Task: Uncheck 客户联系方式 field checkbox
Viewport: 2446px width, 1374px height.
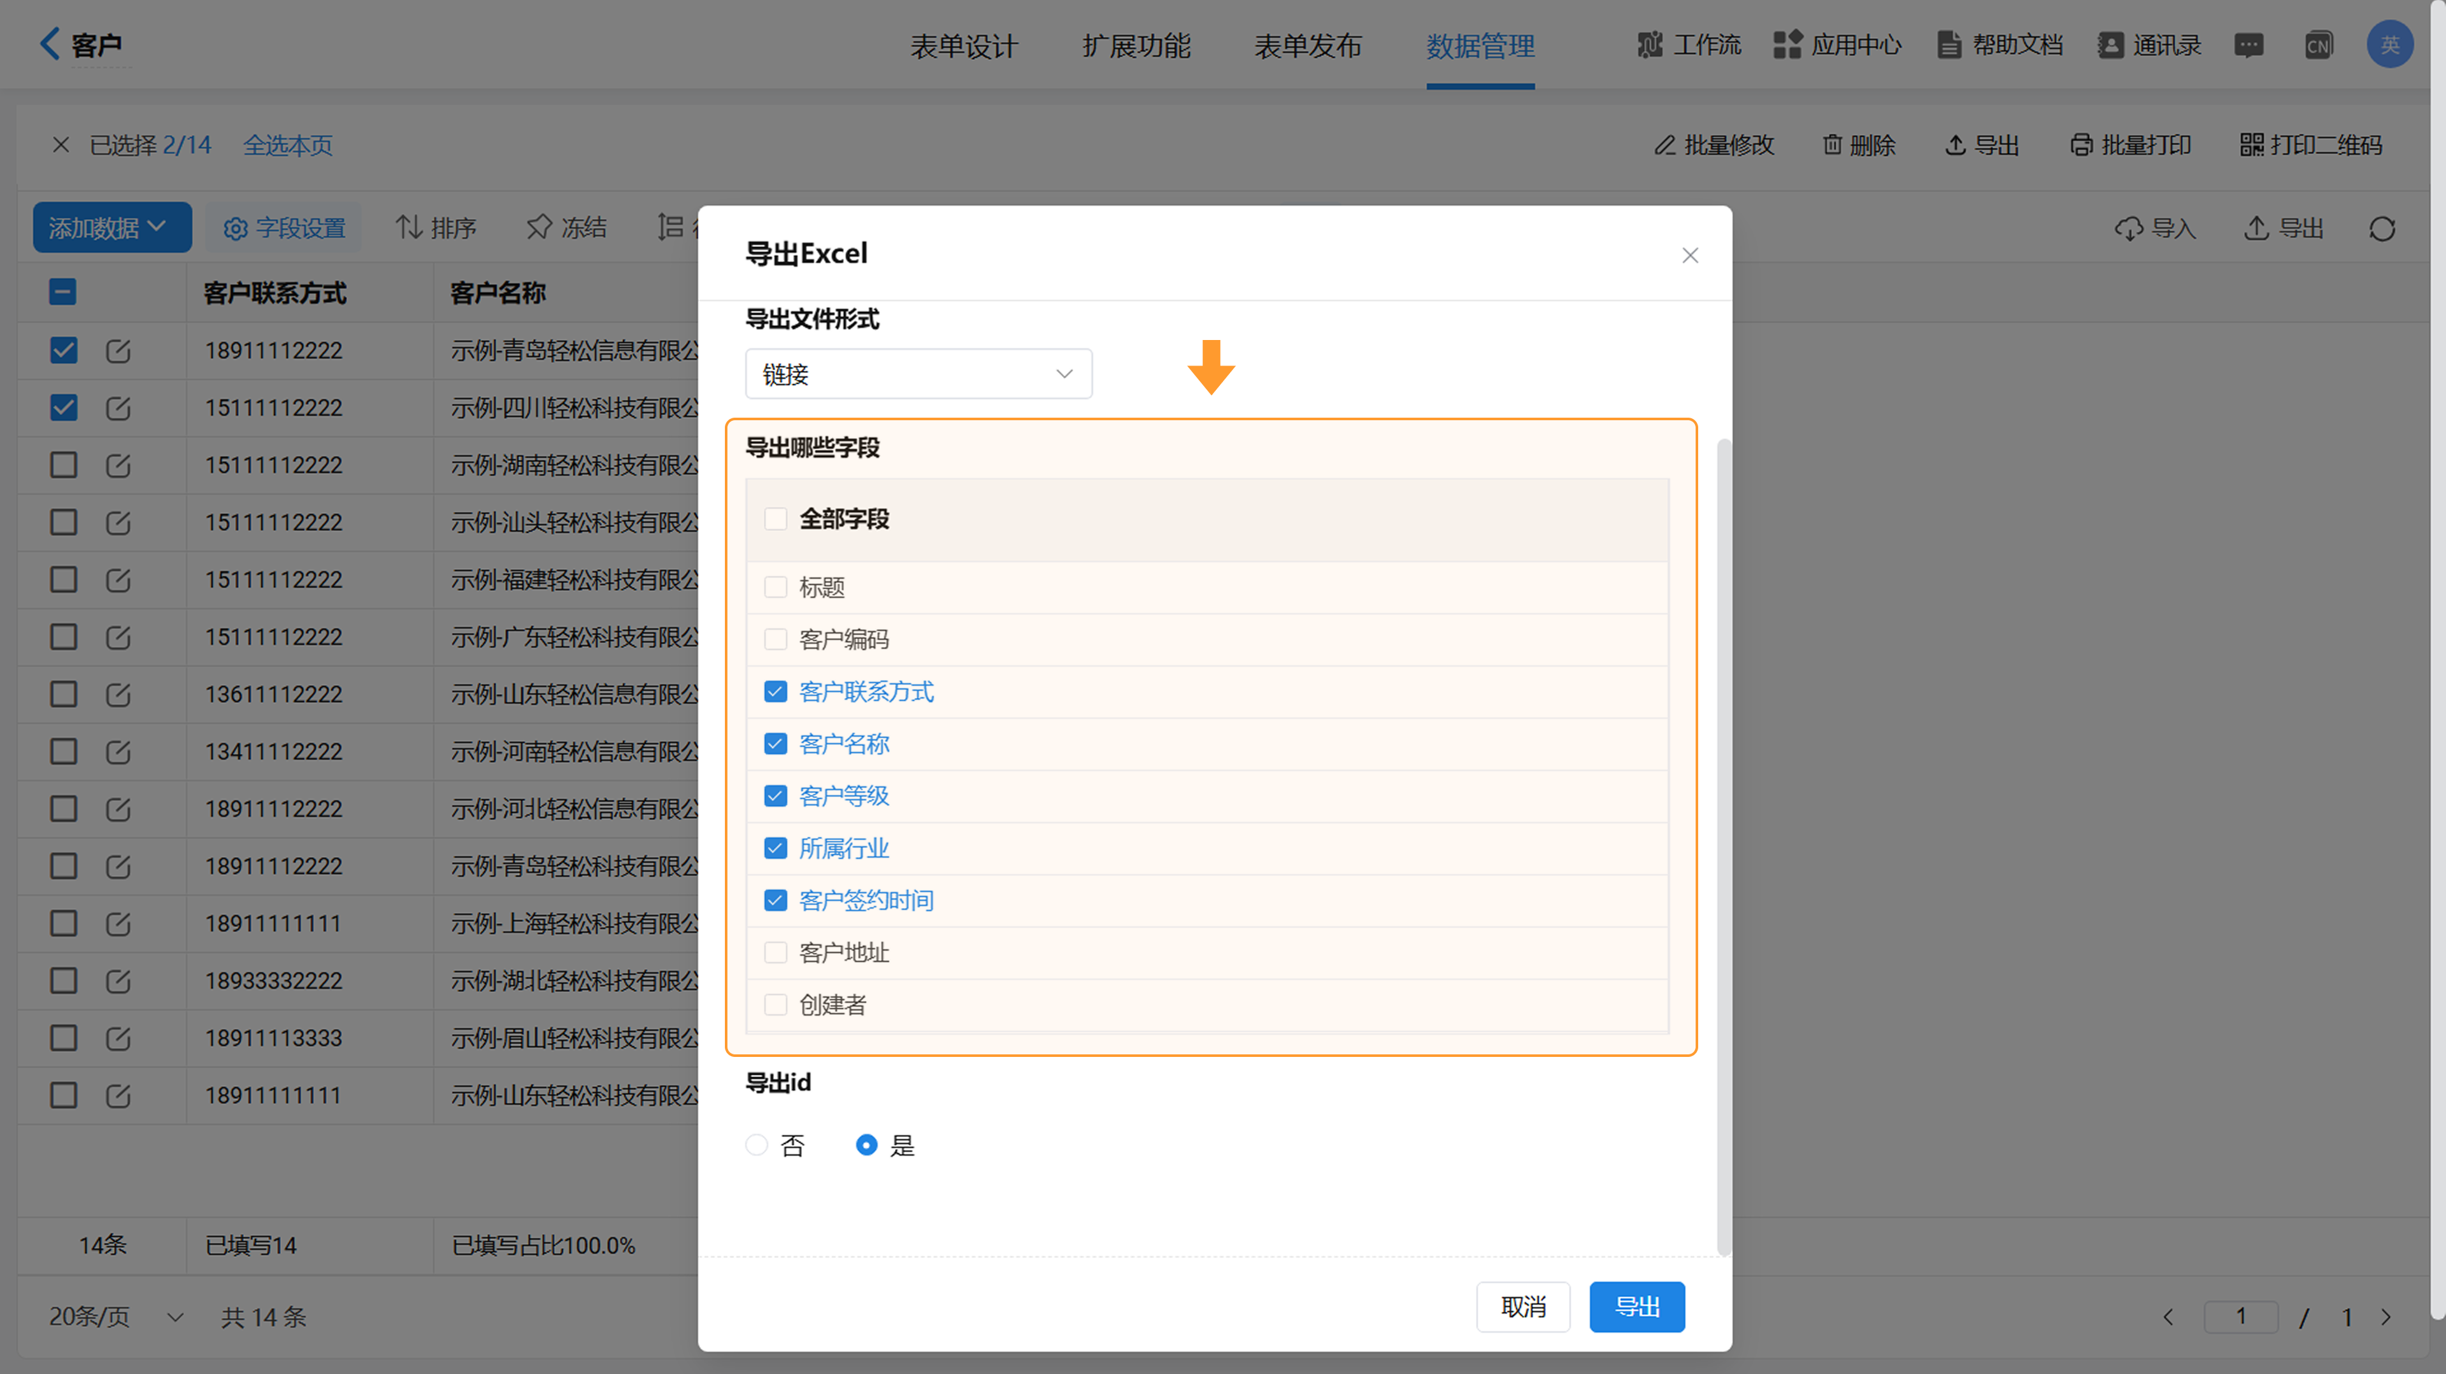Action: (x=776, y=691)
